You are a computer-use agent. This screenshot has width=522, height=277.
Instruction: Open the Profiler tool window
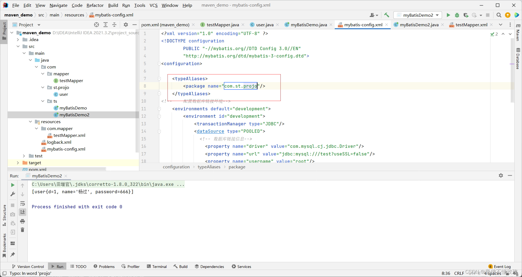(131, 267)
